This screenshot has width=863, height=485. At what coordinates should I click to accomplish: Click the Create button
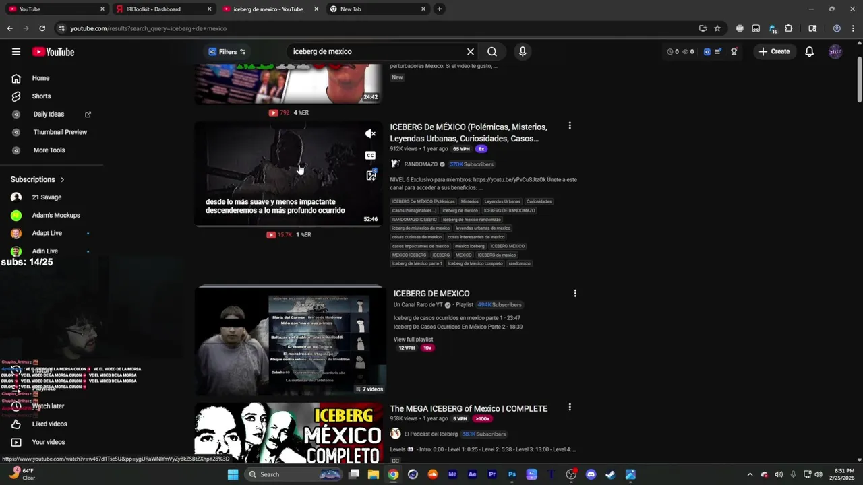(x=774, y=52)
